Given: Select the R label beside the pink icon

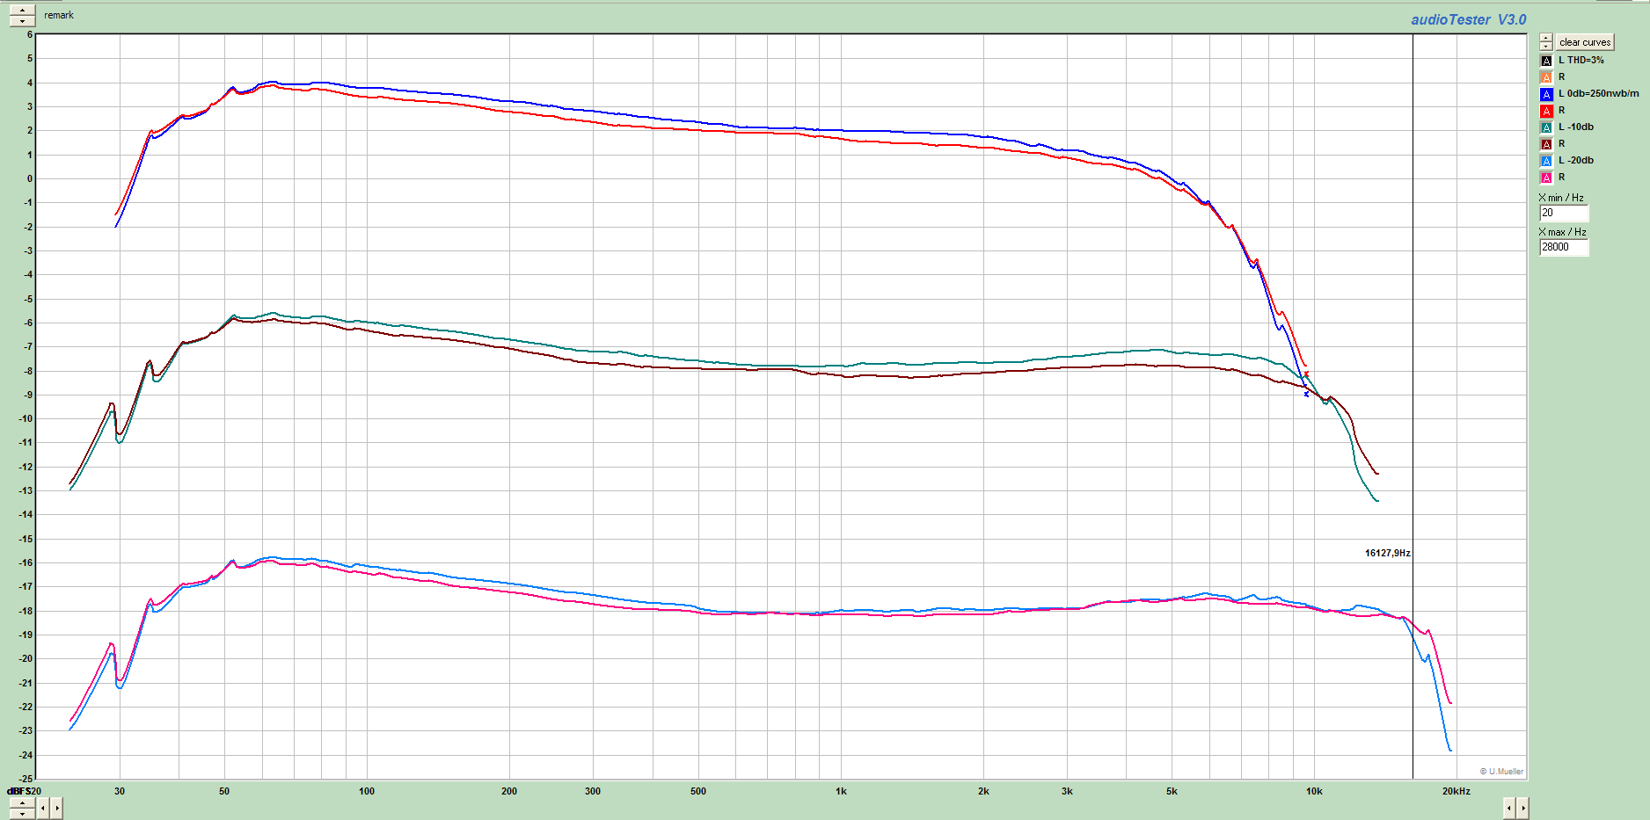Looking at the screenshot, I should (x=1562, y=177).
